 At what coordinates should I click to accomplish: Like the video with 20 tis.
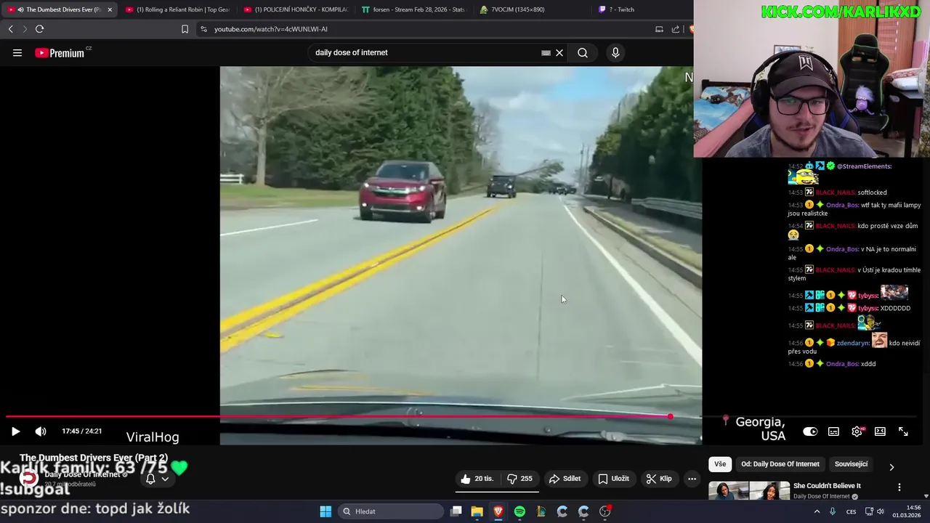coord(477,479)
